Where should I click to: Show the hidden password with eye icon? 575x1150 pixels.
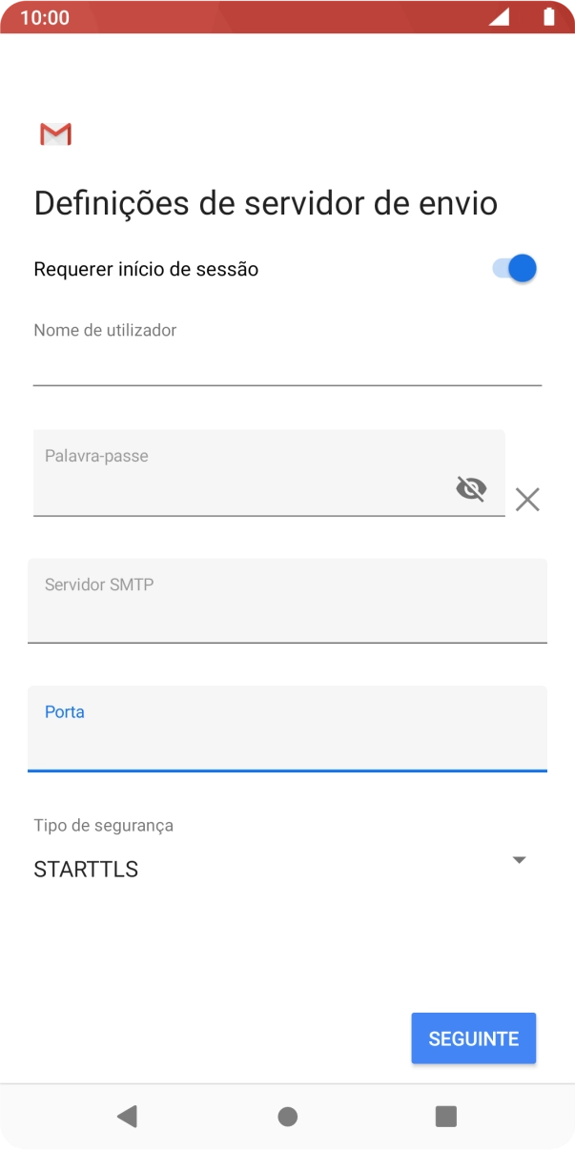[472, 488]
